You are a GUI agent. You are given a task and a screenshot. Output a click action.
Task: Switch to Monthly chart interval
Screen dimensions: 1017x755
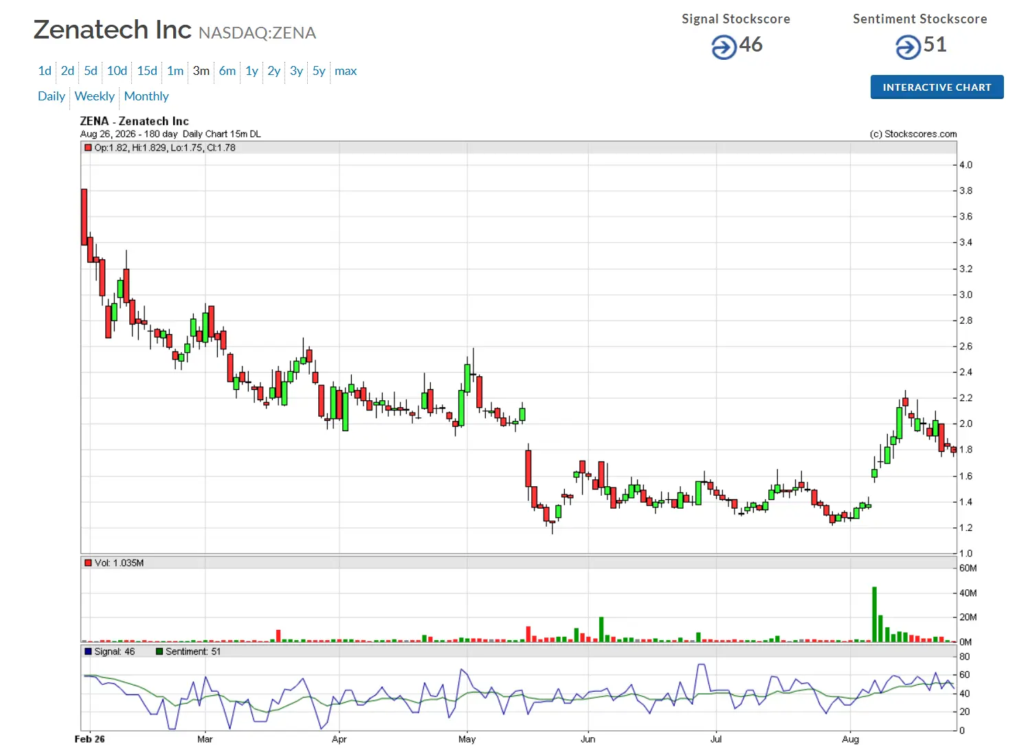click(146, 96)
